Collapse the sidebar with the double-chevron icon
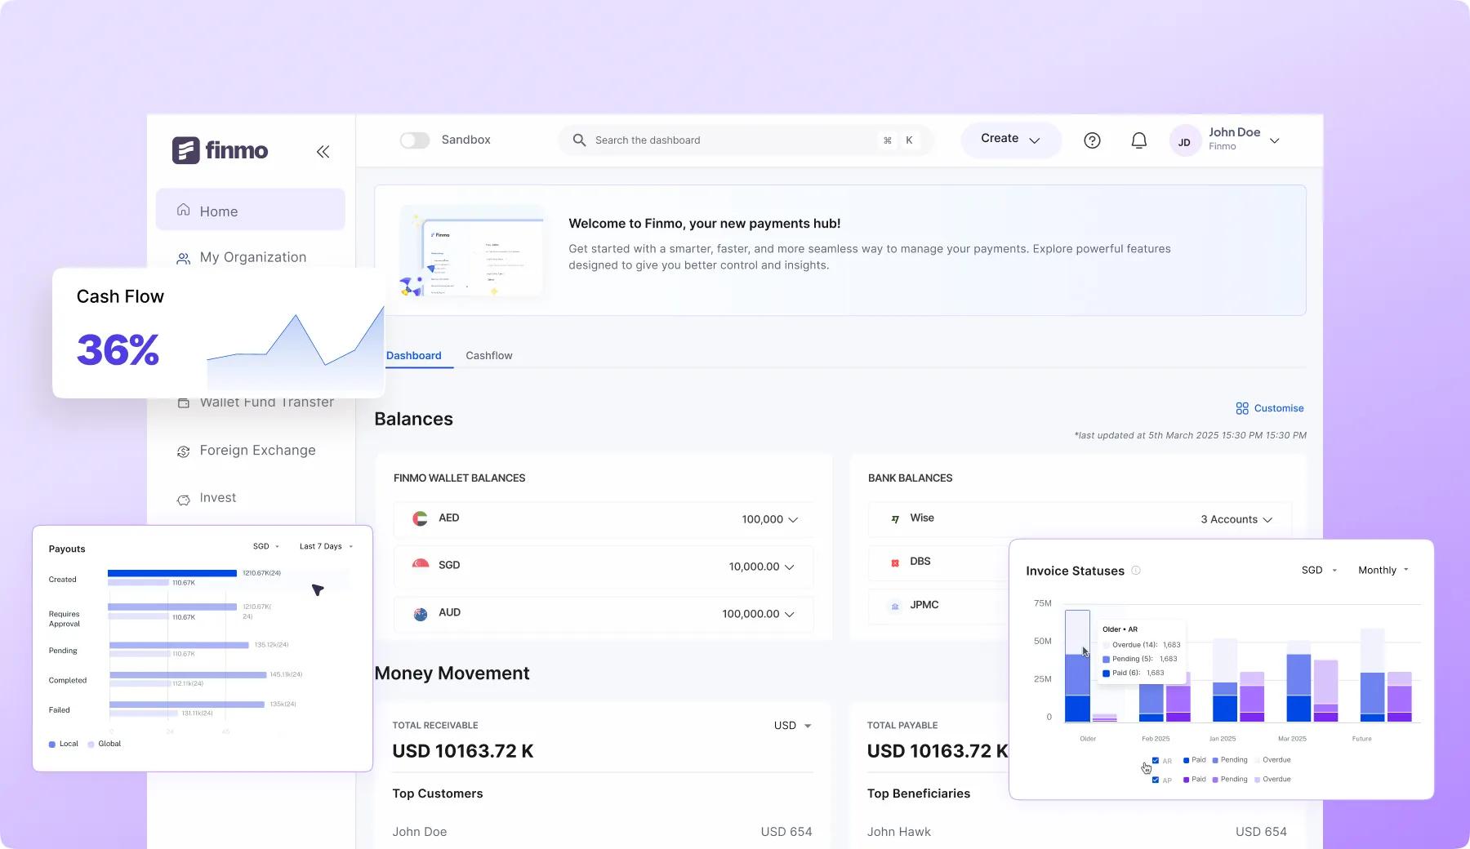The height and width of the screenshot is (849, 1470). click(x=323, y=152)
